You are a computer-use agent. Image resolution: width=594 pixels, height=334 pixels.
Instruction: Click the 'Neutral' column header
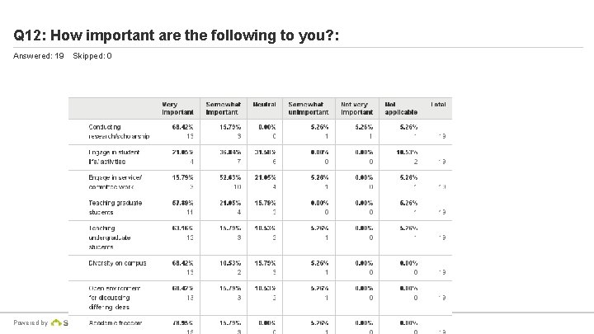coord(264,105)
